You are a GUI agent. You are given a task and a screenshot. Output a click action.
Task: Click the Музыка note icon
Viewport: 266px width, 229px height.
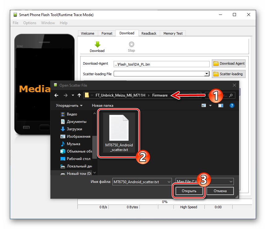[x=63, y=144]
